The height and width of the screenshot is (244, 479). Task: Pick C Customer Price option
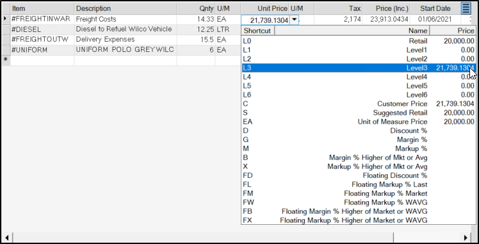click(359, 104)
